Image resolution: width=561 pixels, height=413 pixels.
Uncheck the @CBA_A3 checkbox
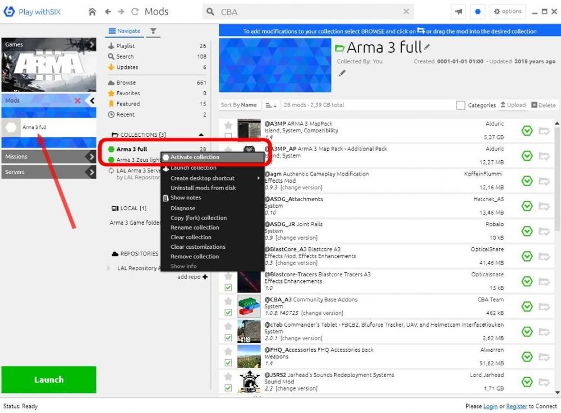(x=228, y=313)
